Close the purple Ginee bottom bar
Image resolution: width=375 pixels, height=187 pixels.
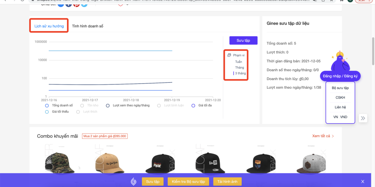363,181
